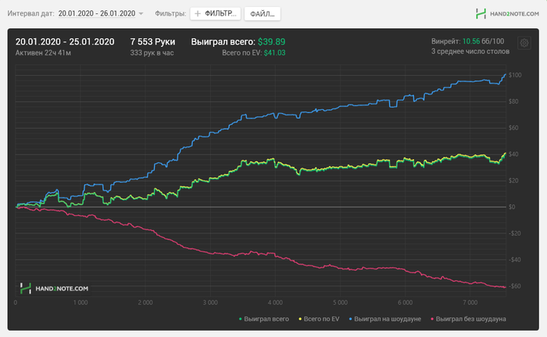This screenshot has height=337, width=547.
Task: Click the graph period 20.01.2020 - 25.01.2020 heading
Action: (x=65, y=42)
